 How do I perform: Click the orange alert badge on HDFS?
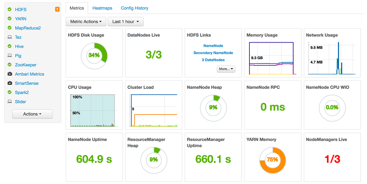(57, 9)
